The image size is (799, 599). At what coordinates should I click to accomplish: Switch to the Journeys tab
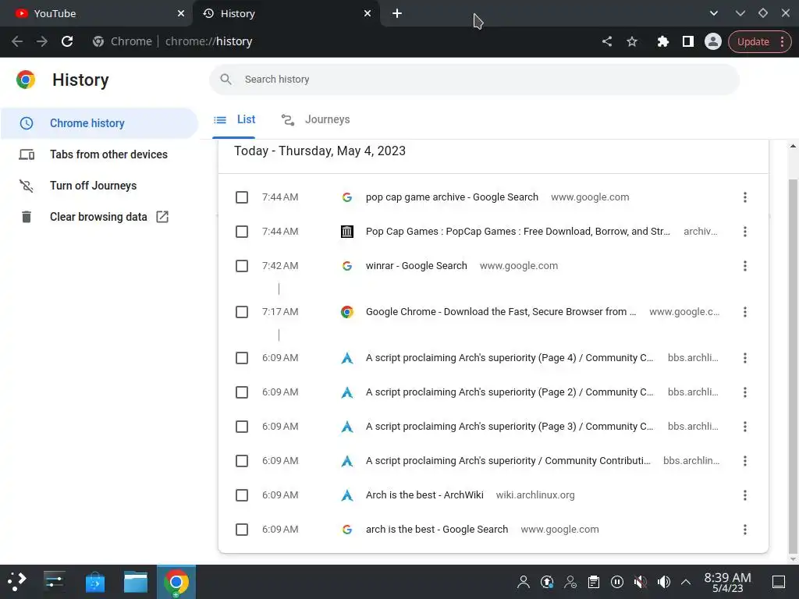pos(315,120)
